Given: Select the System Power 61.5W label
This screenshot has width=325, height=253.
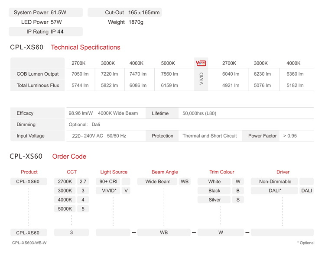Looking at the screenshot, I should [x=45, y=13].
